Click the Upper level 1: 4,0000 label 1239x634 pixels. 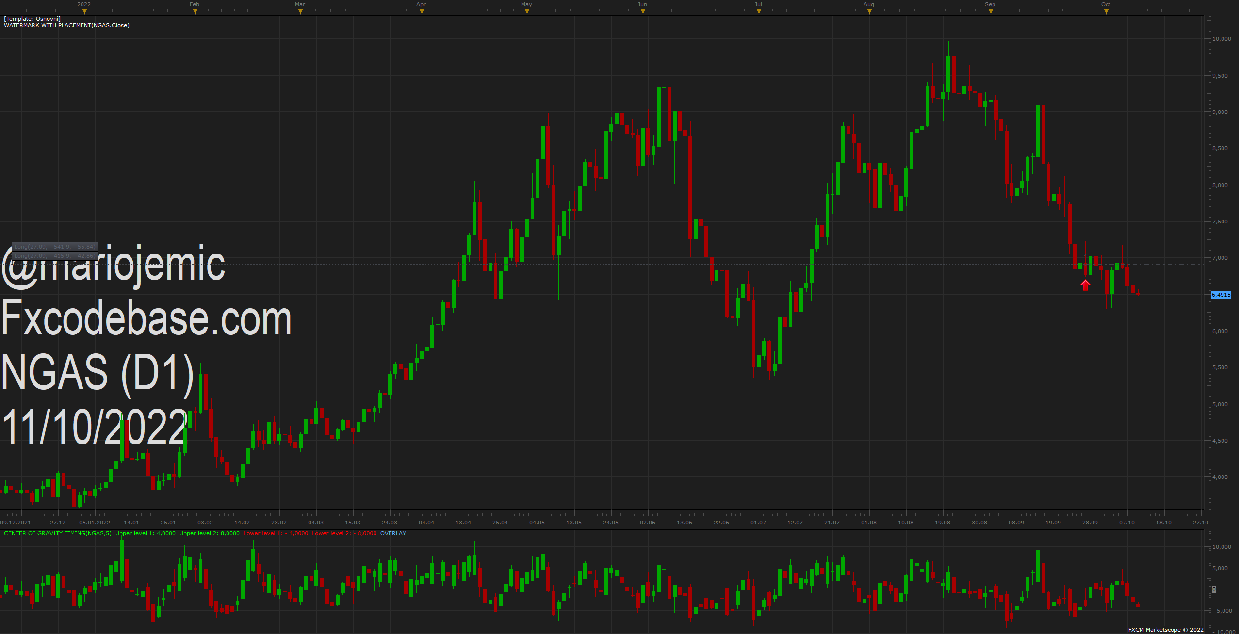point(146,533)
